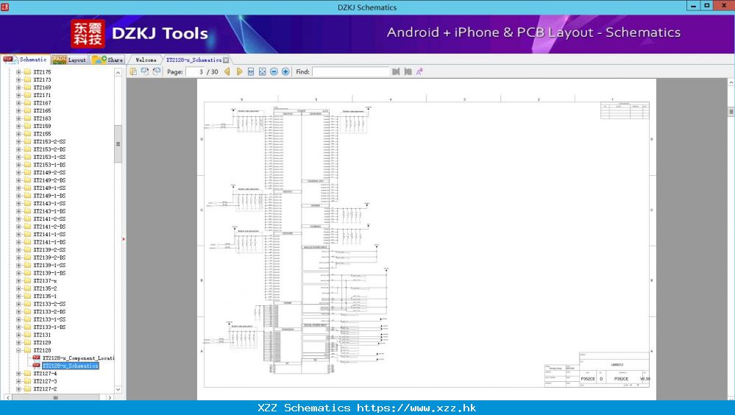Click red side panel collapse arrow
The height and width of the screenshot is (415, 735).
[124, 239]
